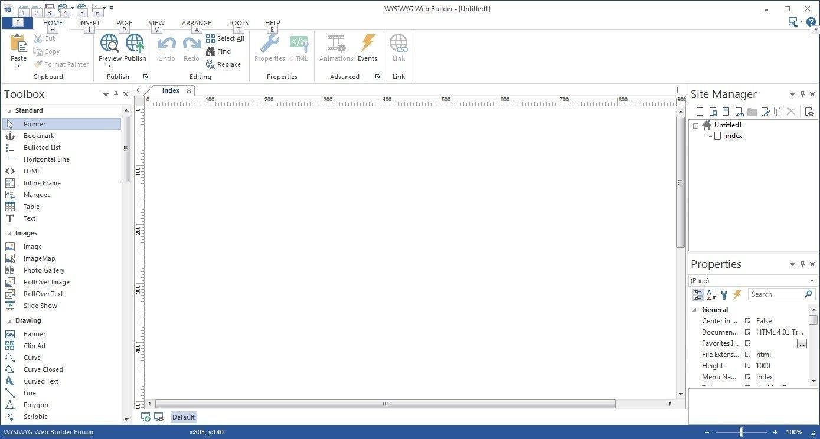This screenshot has width=820, height=439.
Task: Toggle auto-hide pin on the Site Manager panel
Action: [802, 94]
